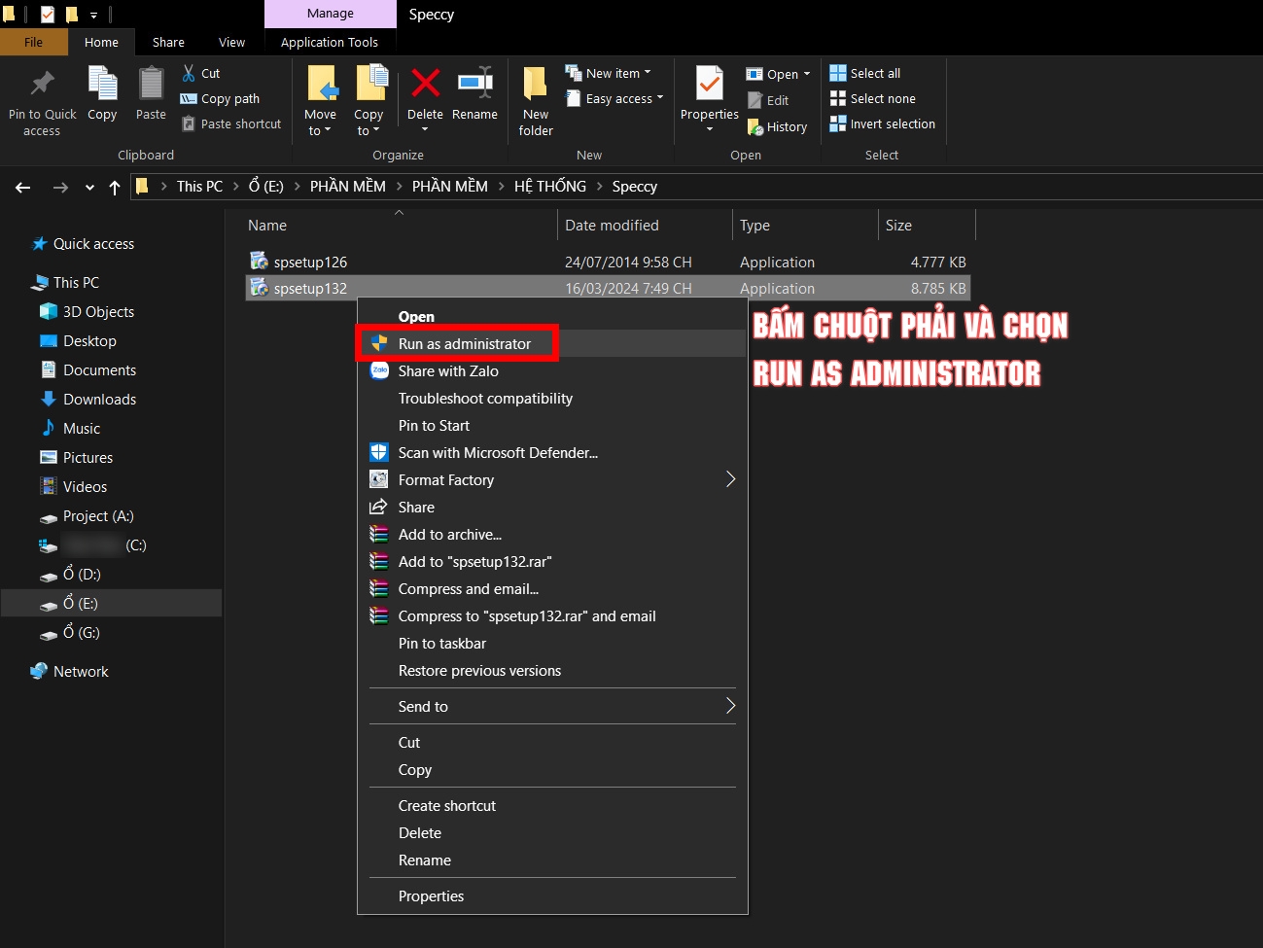Click Edit in the Open group
The image size is (1263, 948).
point(768,100)
